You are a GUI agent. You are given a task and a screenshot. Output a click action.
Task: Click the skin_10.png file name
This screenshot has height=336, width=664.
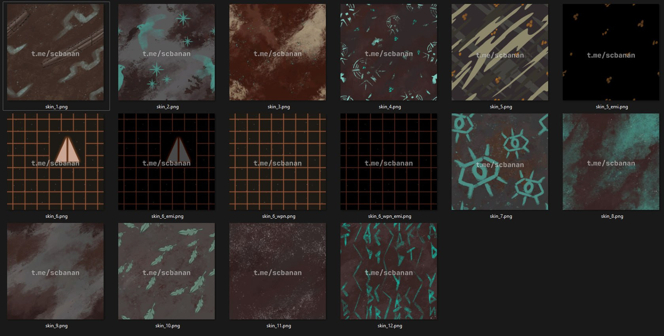click(x=168, y=326)
